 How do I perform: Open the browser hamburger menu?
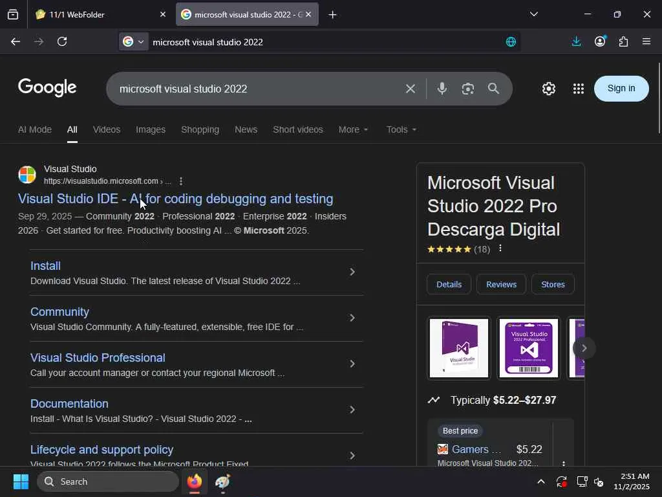646,41
